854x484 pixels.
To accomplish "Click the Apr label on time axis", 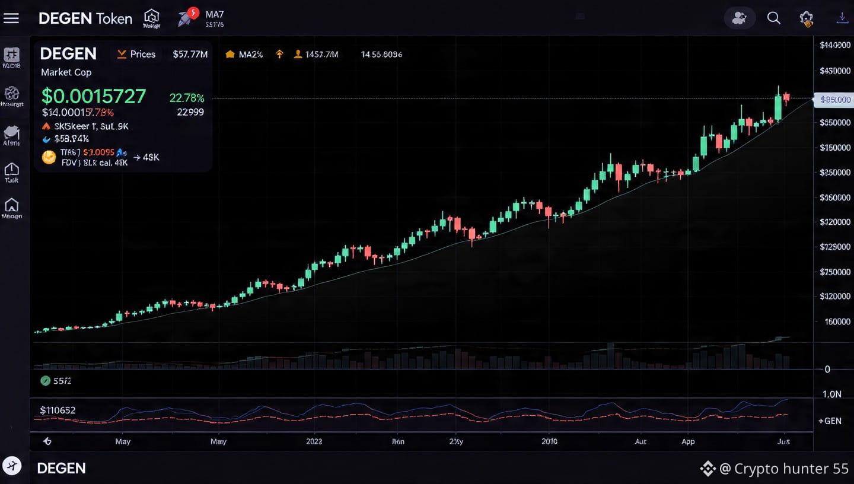I will 688,442.
